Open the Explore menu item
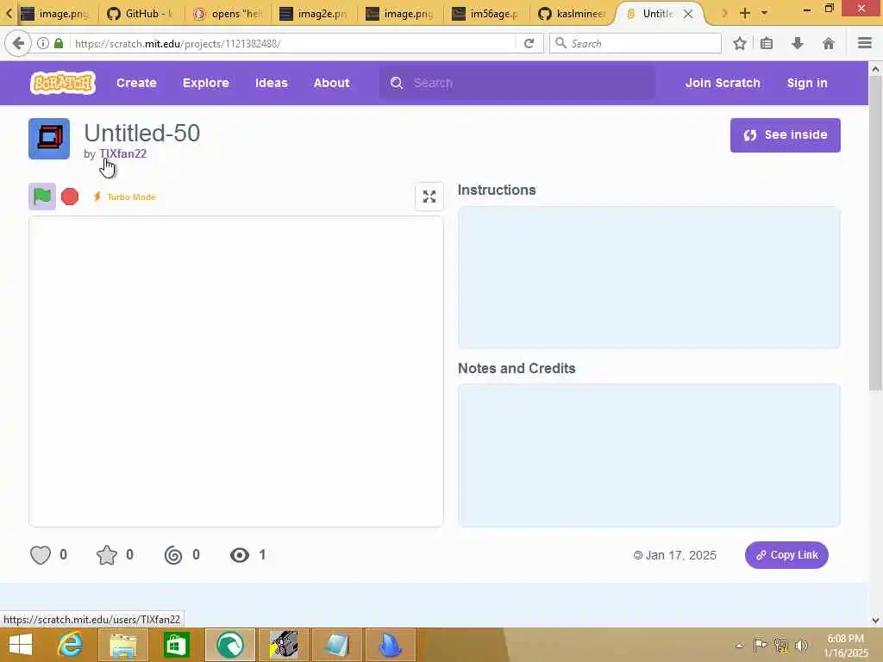Image resolution: width=883 pixels, height=662 pixels. tap(205, 83)
